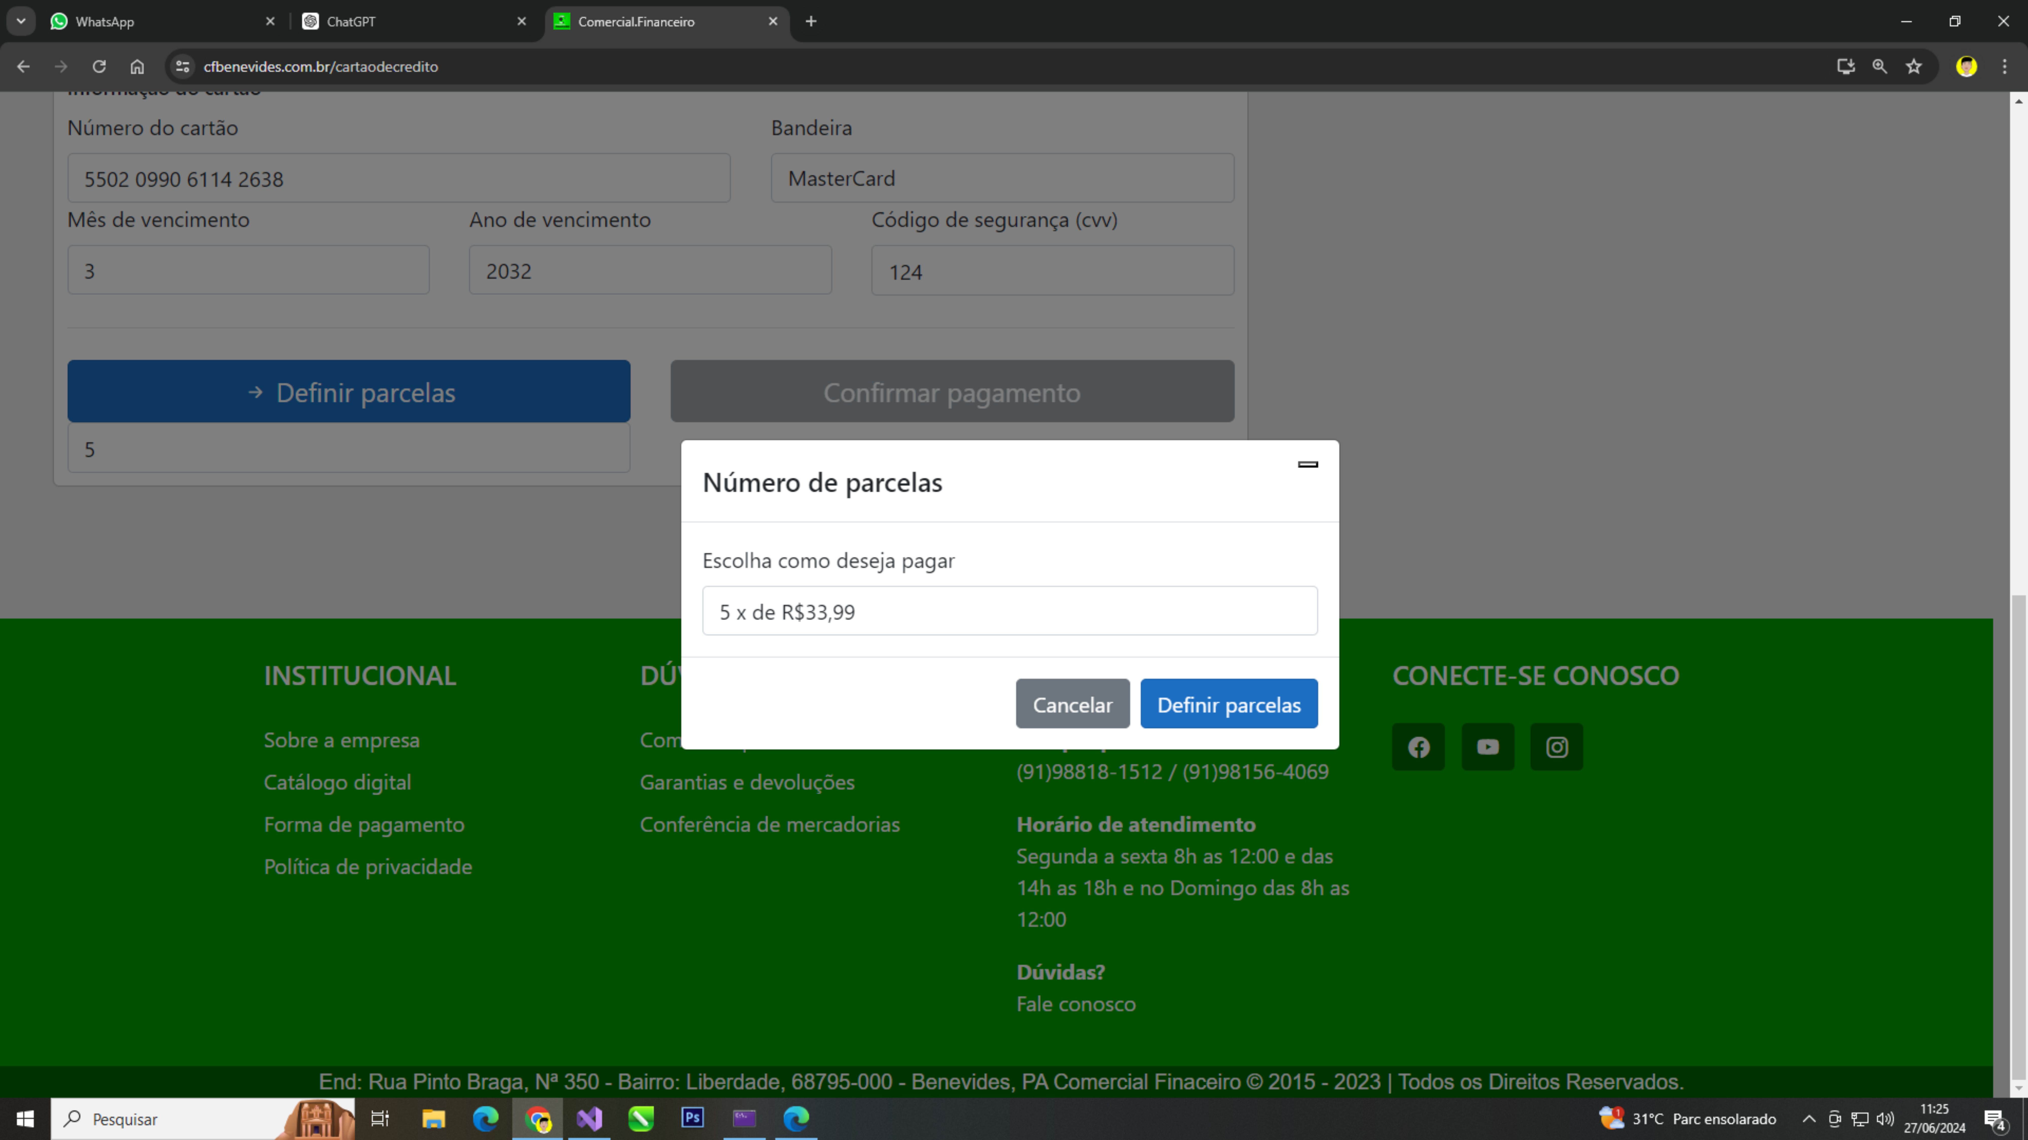Open Task View on taskbar
Image resolution: width=2028 pixels, height=1140 pixels.
pyautogui.click(x=380, y=1119)
